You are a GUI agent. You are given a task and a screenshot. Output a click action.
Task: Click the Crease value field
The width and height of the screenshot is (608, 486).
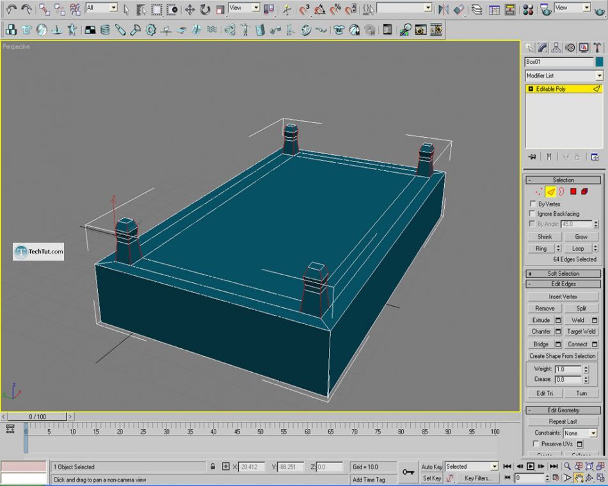coord(568,379)
